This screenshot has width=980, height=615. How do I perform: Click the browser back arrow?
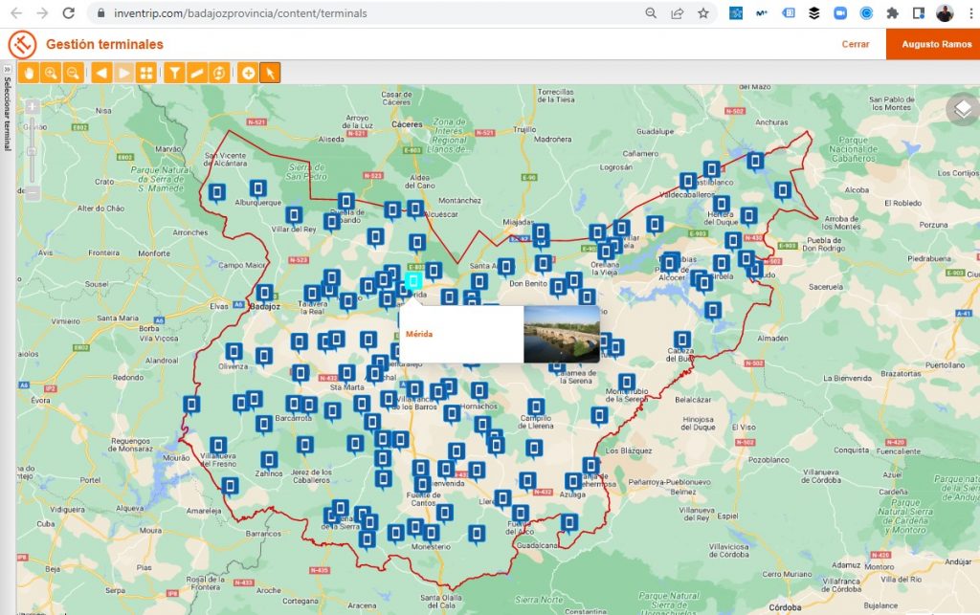click(x=17, y=13)
